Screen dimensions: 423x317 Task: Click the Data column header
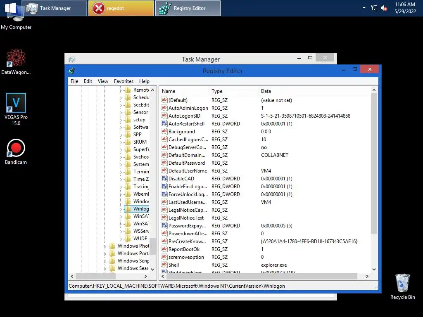coord(314,91)
